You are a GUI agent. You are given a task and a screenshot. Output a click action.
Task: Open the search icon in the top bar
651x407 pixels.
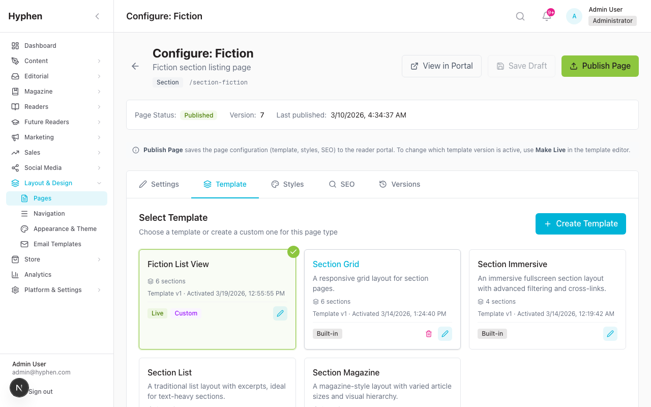(x=520, y=16)
